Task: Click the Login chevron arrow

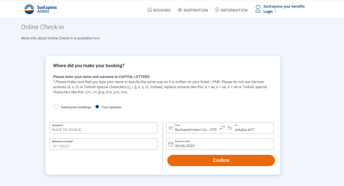Action: (x=275, y=12)
